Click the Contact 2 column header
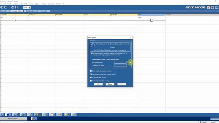 point(42,15)
